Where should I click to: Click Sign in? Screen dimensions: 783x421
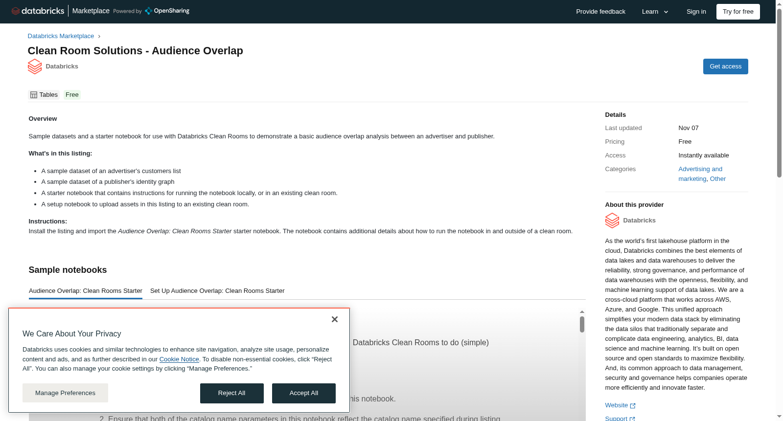696,12
